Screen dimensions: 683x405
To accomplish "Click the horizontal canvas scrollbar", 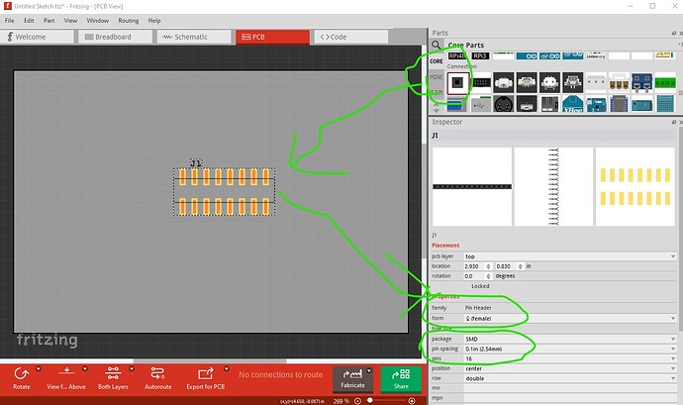I will (210, 361).
